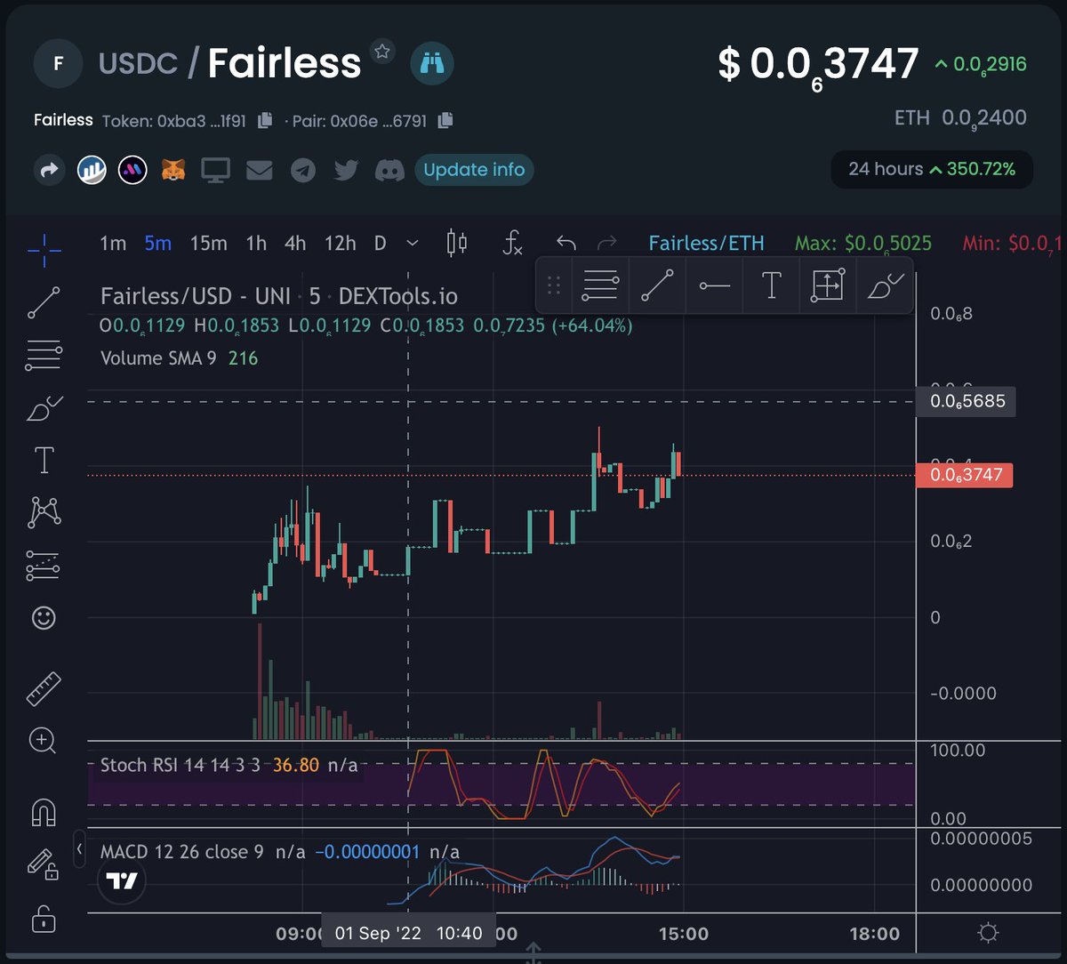Select the 4h timeframe

click(295, 243)
